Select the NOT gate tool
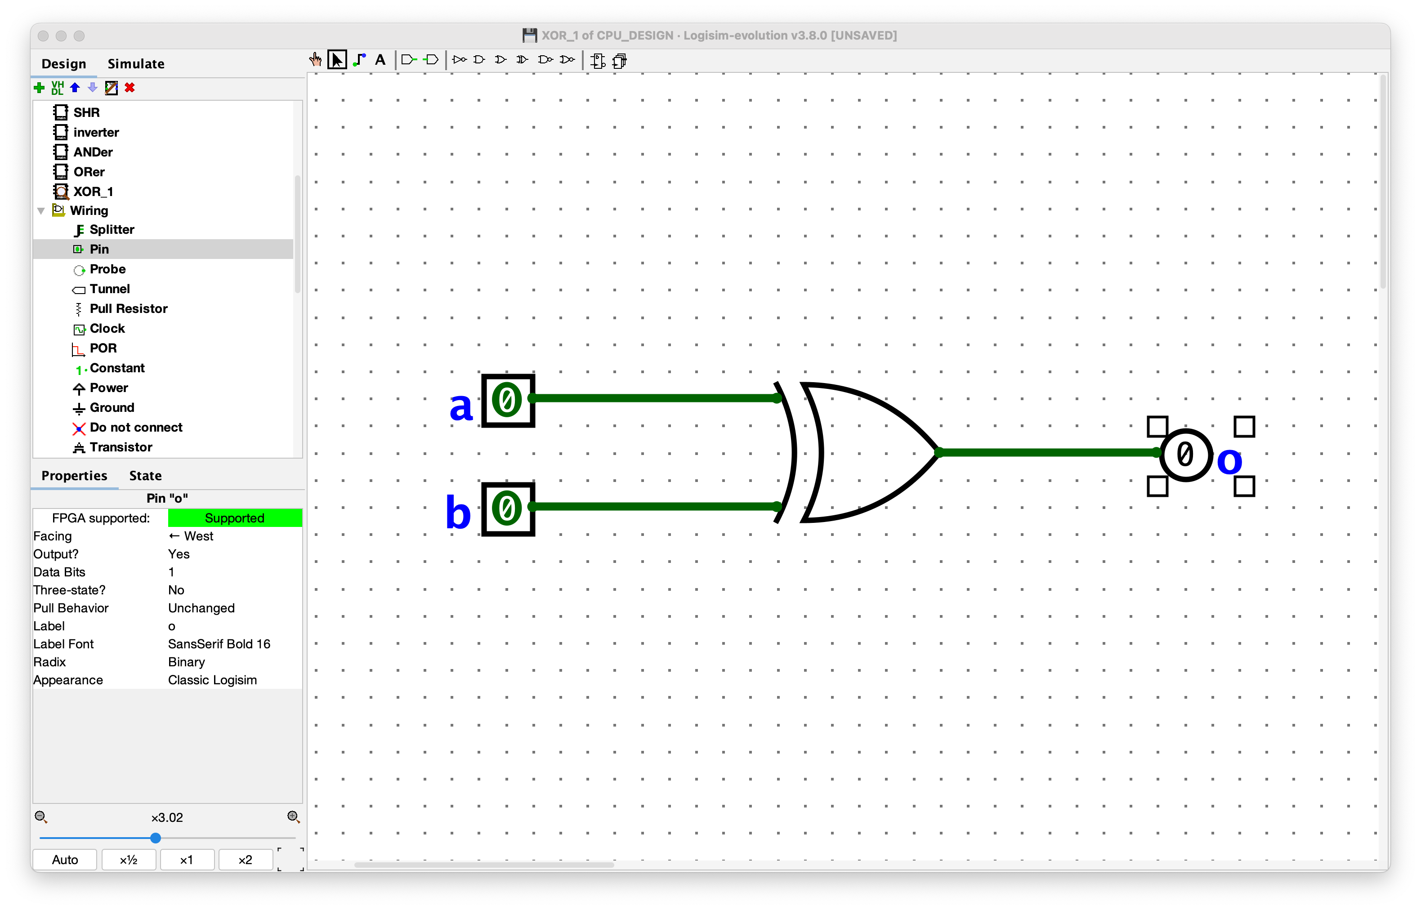Screen dimensions: 1421x910 459,60
